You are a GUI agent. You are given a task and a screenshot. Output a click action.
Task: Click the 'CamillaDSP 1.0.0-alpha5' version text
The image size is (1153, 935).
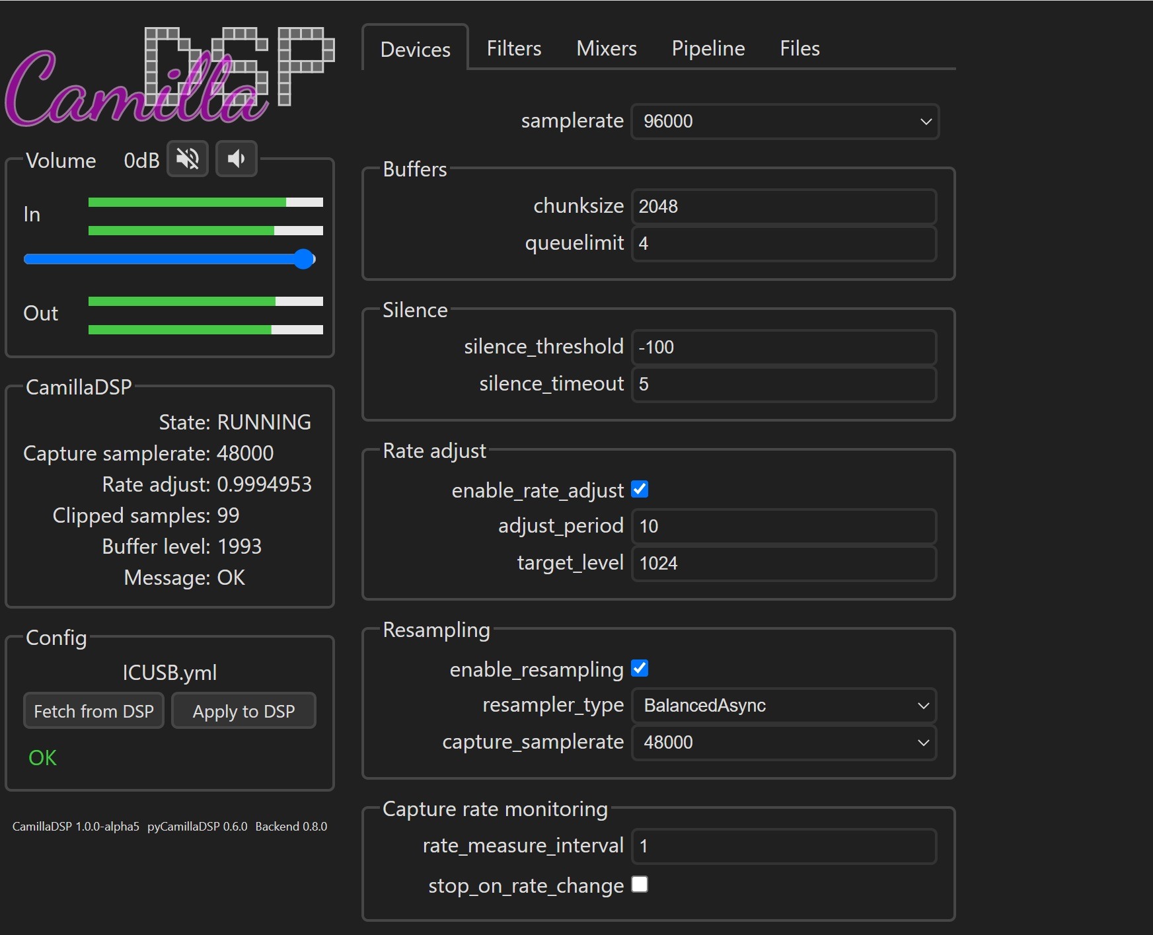76,827
